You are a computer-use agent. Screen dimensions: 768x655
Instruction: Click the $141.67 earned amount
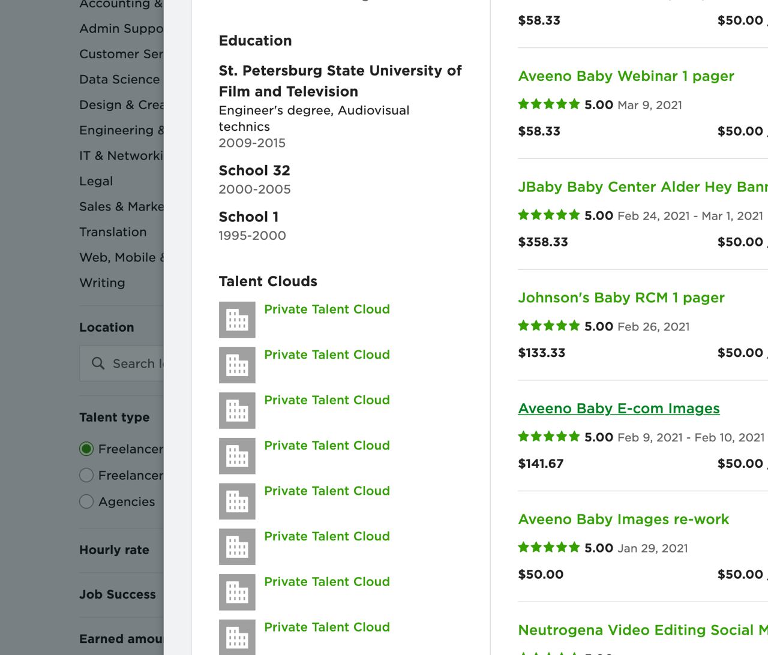[x=541, y=464]
